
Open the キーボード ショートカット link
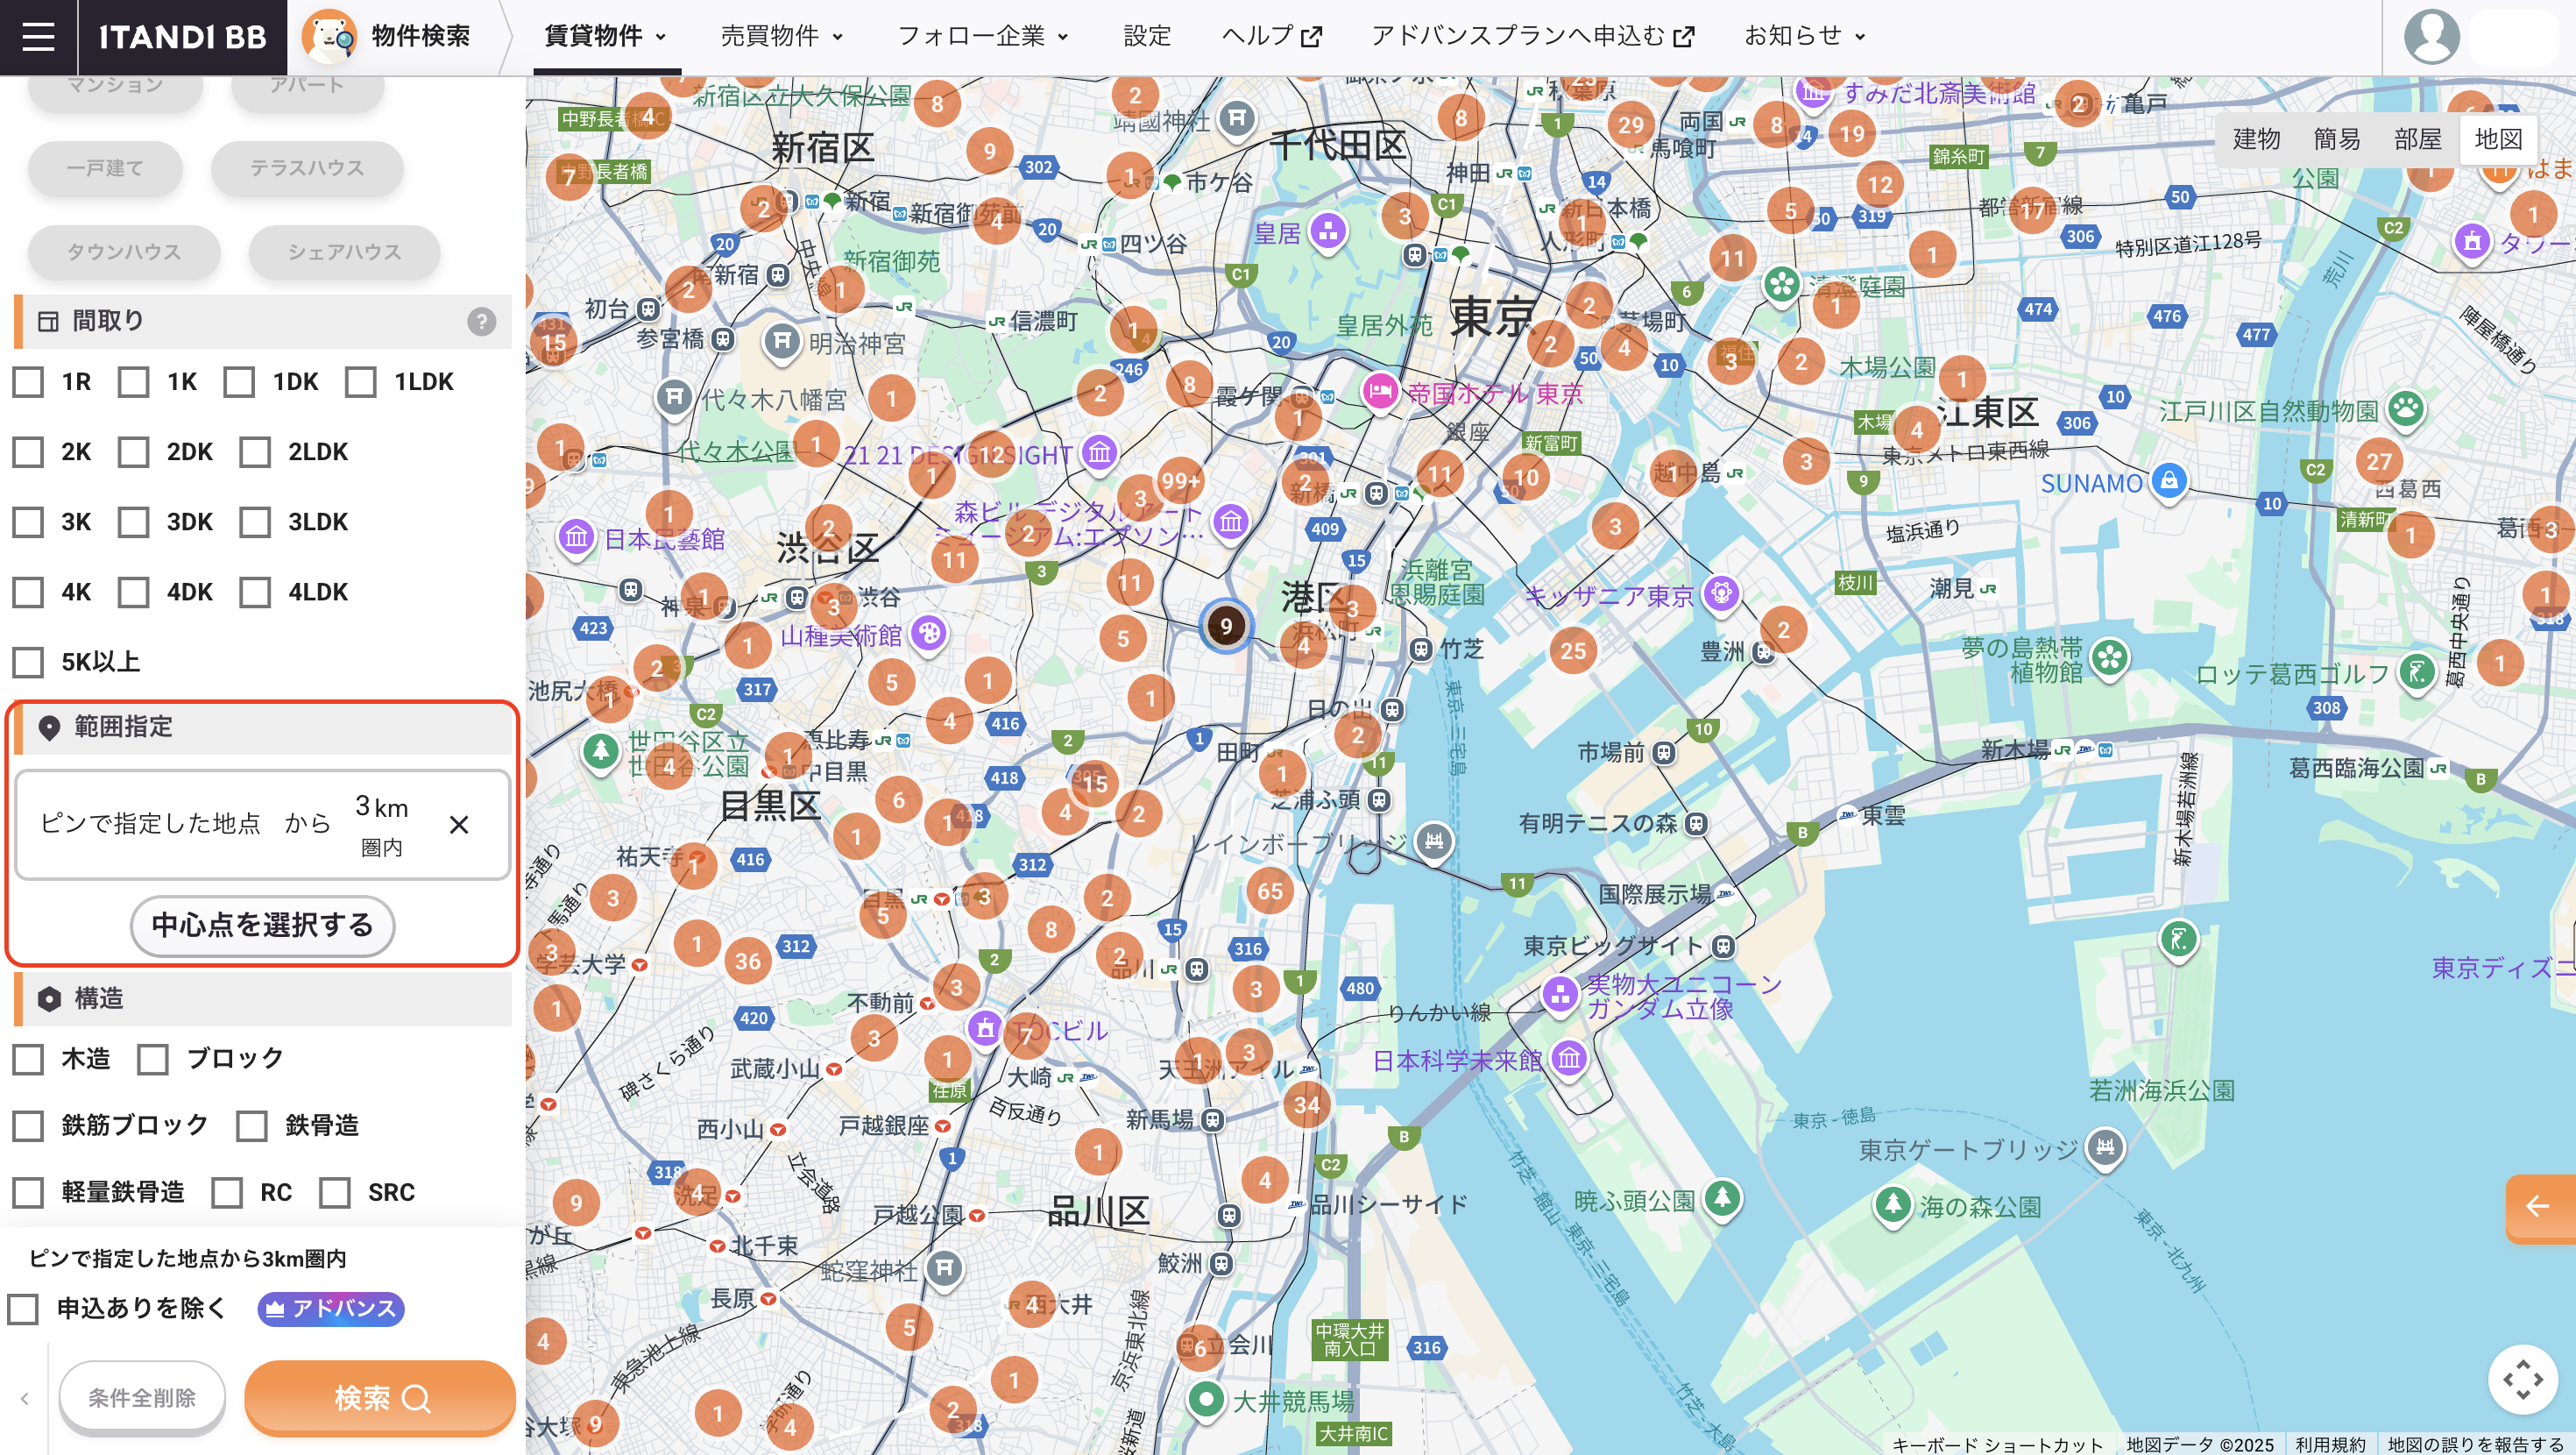tap(1998, 1444)
